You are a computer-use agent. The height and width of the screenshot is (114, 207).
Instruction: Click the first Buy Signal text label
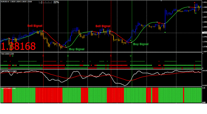point(76,49)
